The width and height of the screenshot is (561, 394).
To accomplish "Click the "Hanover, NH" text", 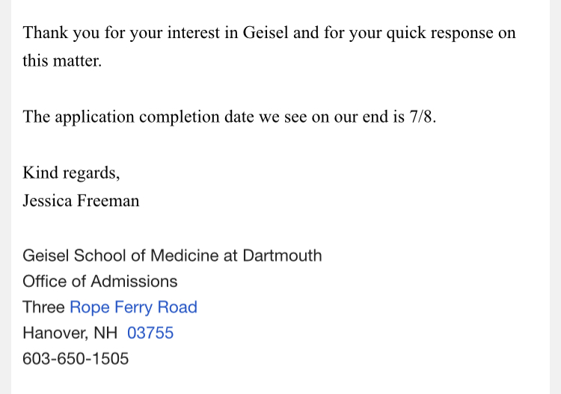I will coord(70,333).
